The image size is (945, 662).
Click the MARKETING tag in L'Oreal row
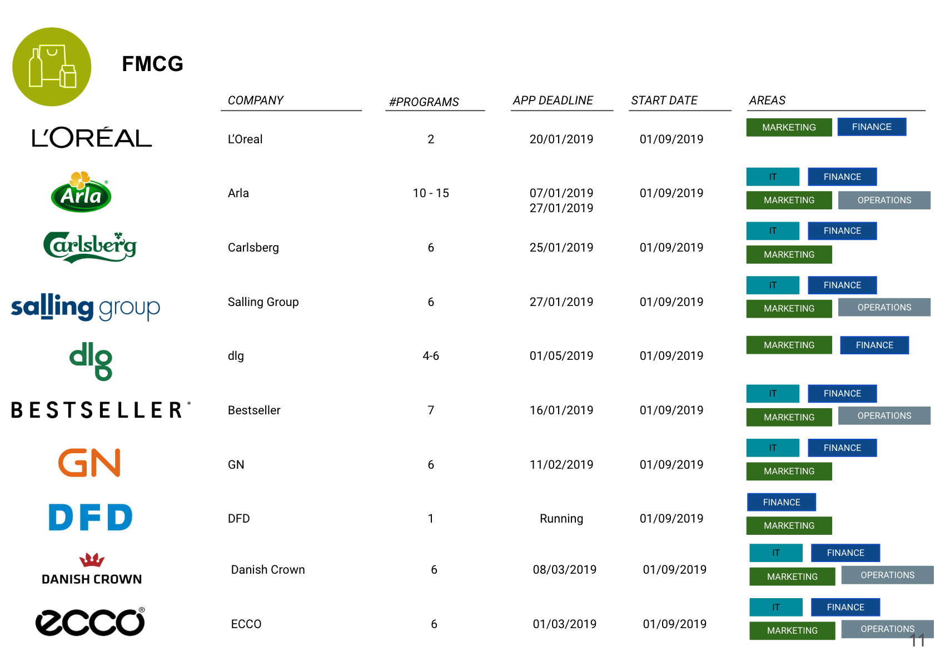[789, 127]
